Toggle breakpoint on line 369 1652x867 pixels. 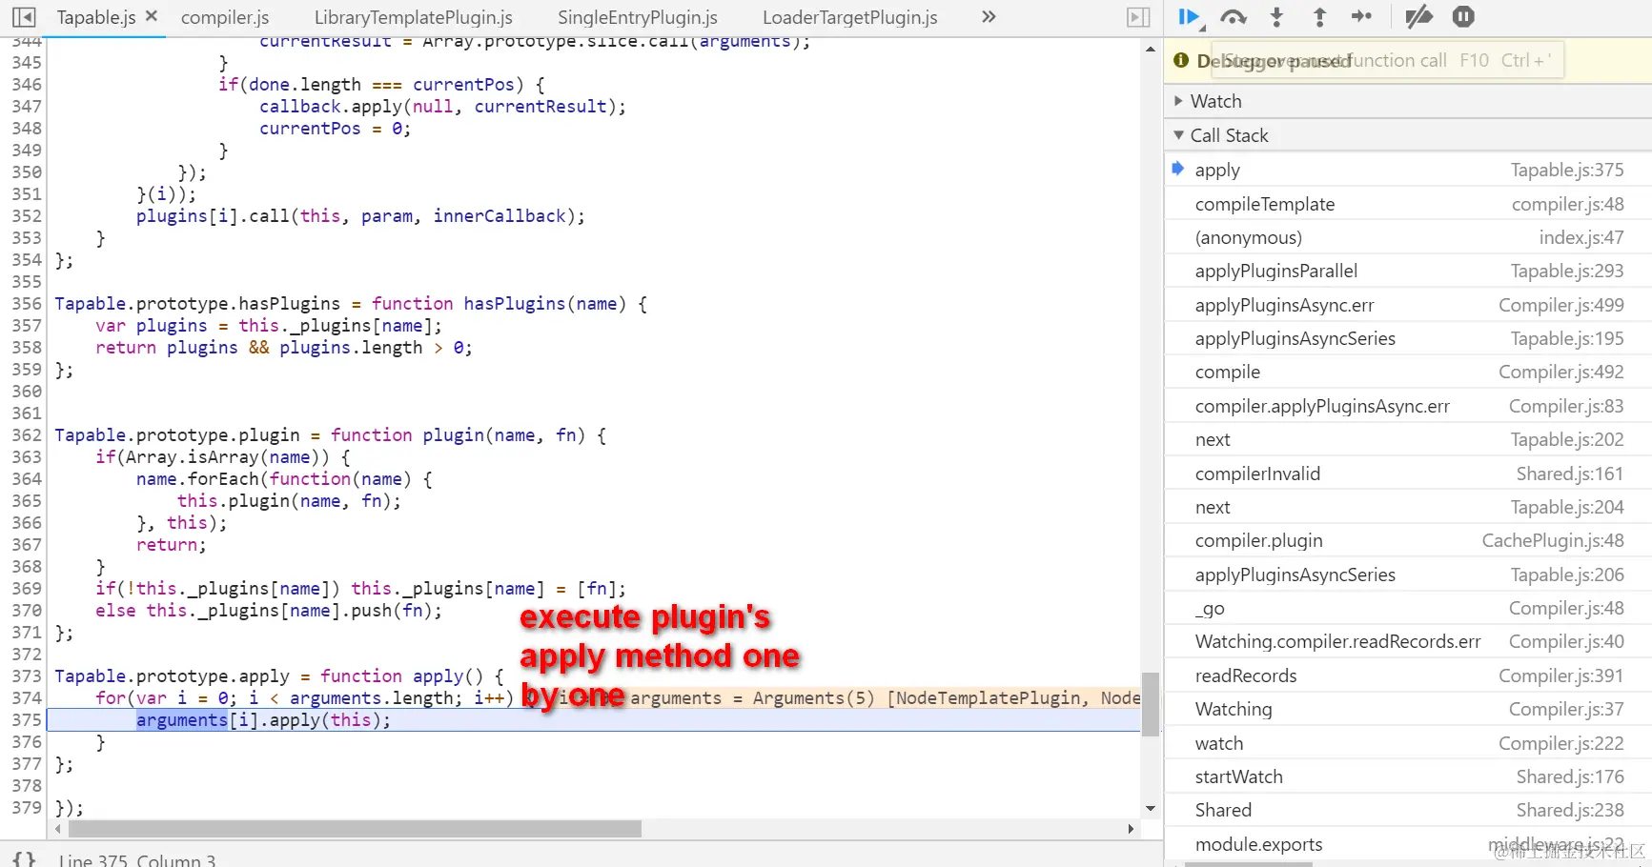pos(27,589)
